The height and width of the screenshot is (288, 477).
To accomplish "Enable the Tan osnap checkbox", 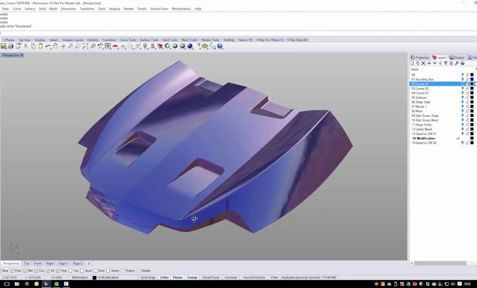I will (x=70, y=270).
